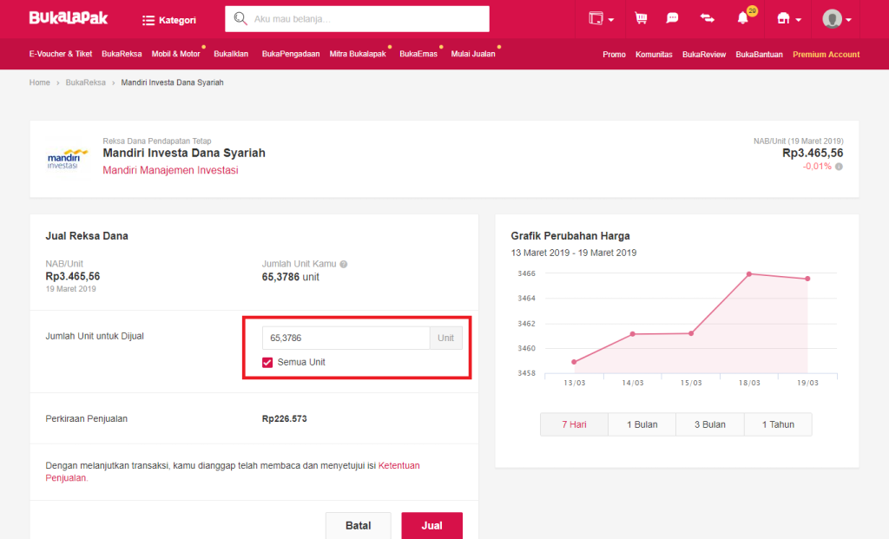This screenshot has width=889, height=539.
Task: Open BukaPengadaan section
Action: coord(291,54)
